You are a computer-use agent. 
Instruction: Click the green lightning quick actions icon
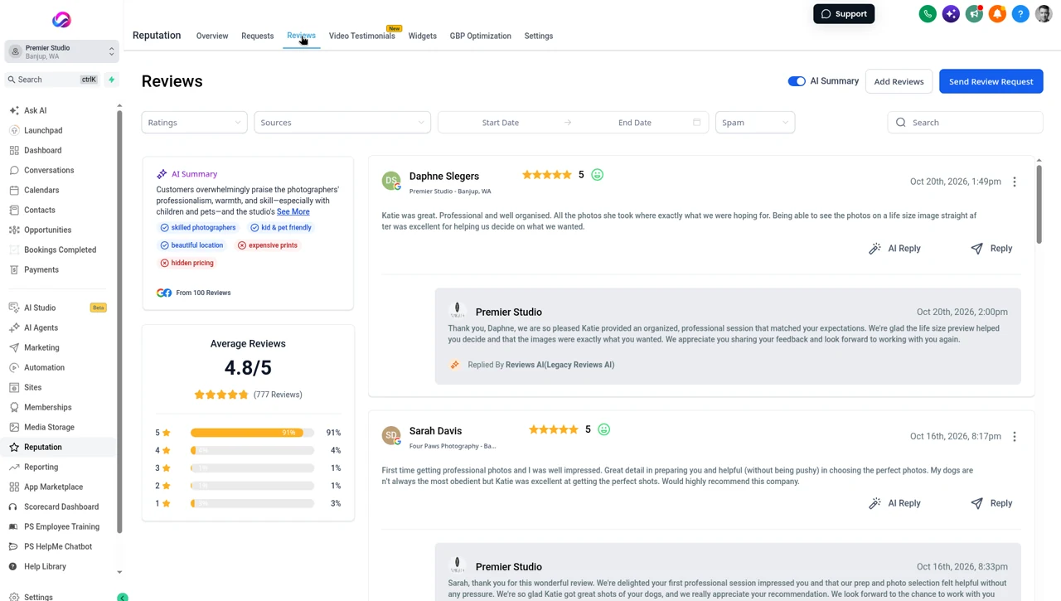point(111,80)
